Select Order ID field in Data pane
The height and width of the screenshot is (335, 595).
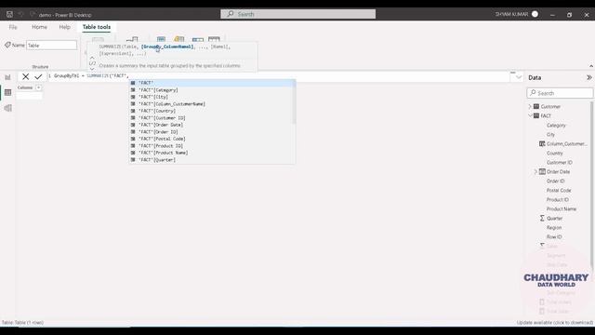pos(556,181)
